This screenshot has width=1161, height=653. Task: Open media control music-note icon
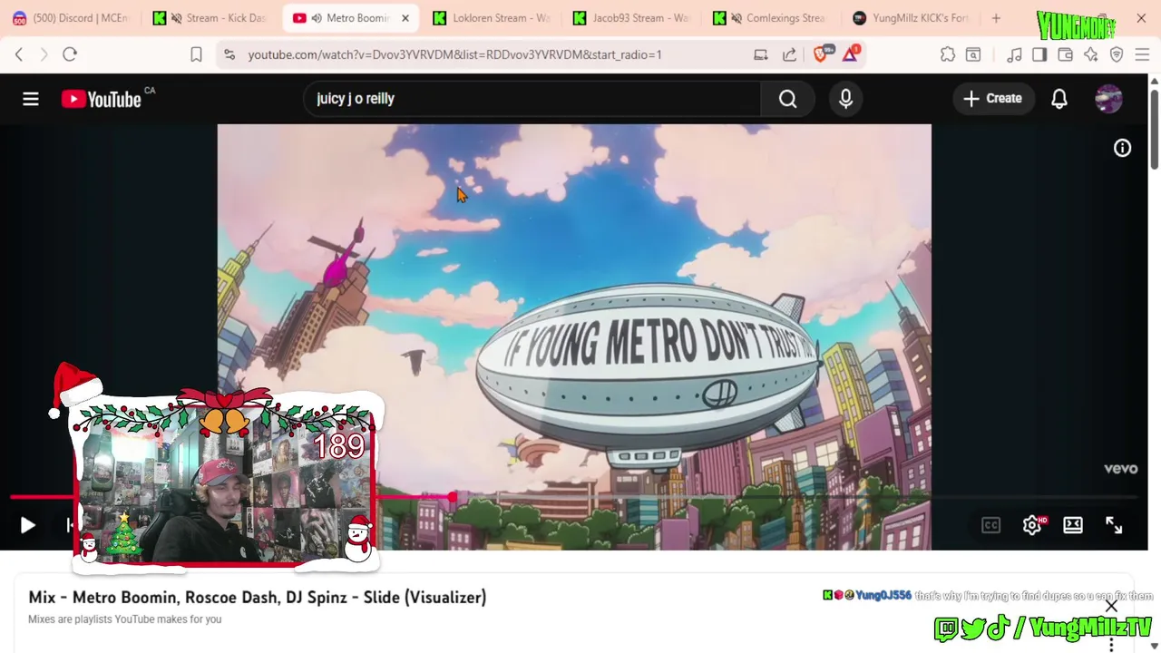pyautogui.click(x=1014, y=54)
